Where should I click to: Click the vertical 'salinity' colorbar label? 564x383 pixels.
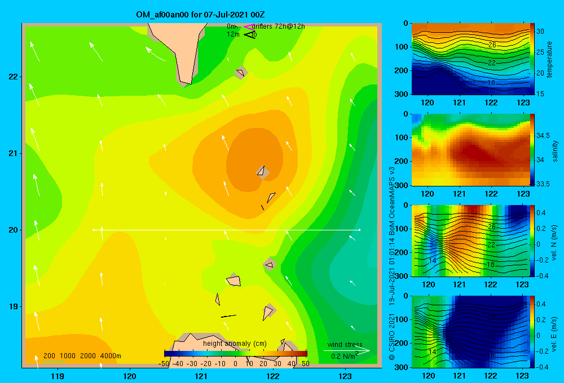coord(555,151)
